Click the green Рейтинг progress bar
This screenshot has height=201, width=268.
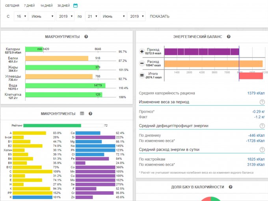tap(52, 125)
